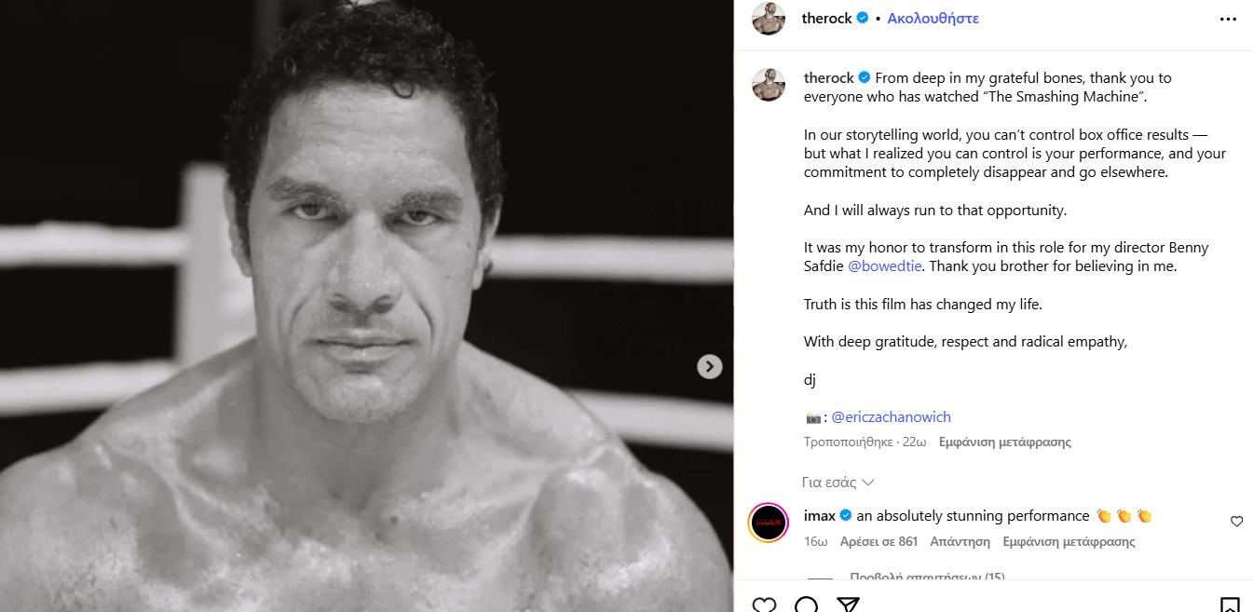The image size is (1253, 612).
Task: Open the imax username in comments
Action: (819, 516)
